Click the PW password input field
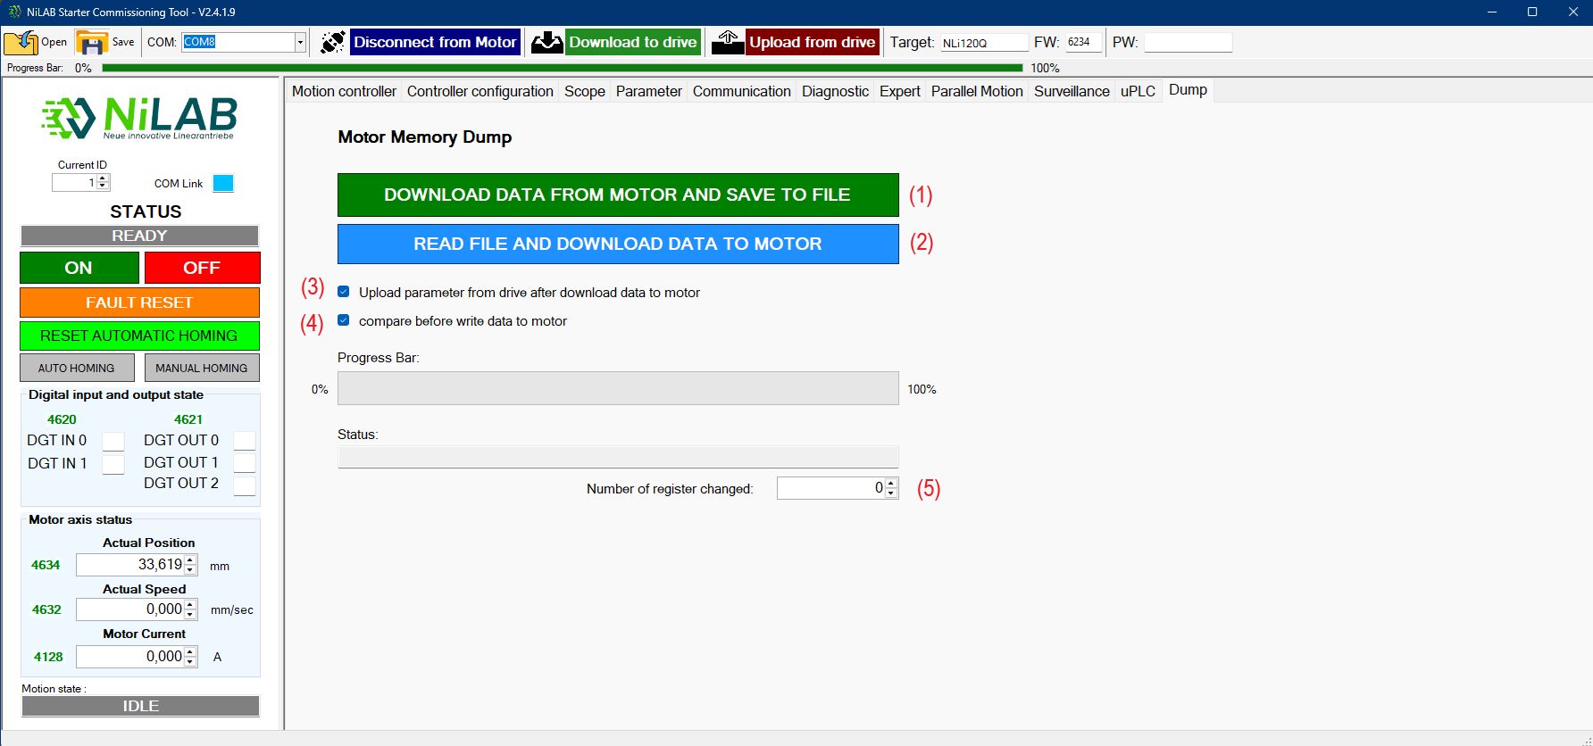Screen dimensions: 1593x746 pos(1188,42)
